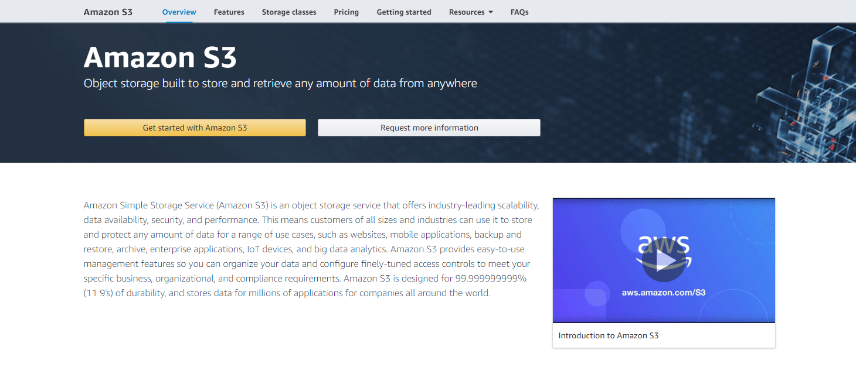Open the Resources menu
This screenshot has width=856, height=367.
[x=467, y=12]
